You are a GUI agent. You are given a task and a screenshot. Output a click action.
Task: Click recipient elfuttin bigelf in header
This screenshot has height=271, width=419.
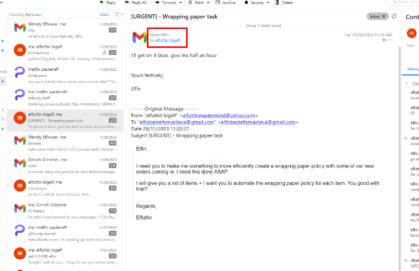point(167,40)
